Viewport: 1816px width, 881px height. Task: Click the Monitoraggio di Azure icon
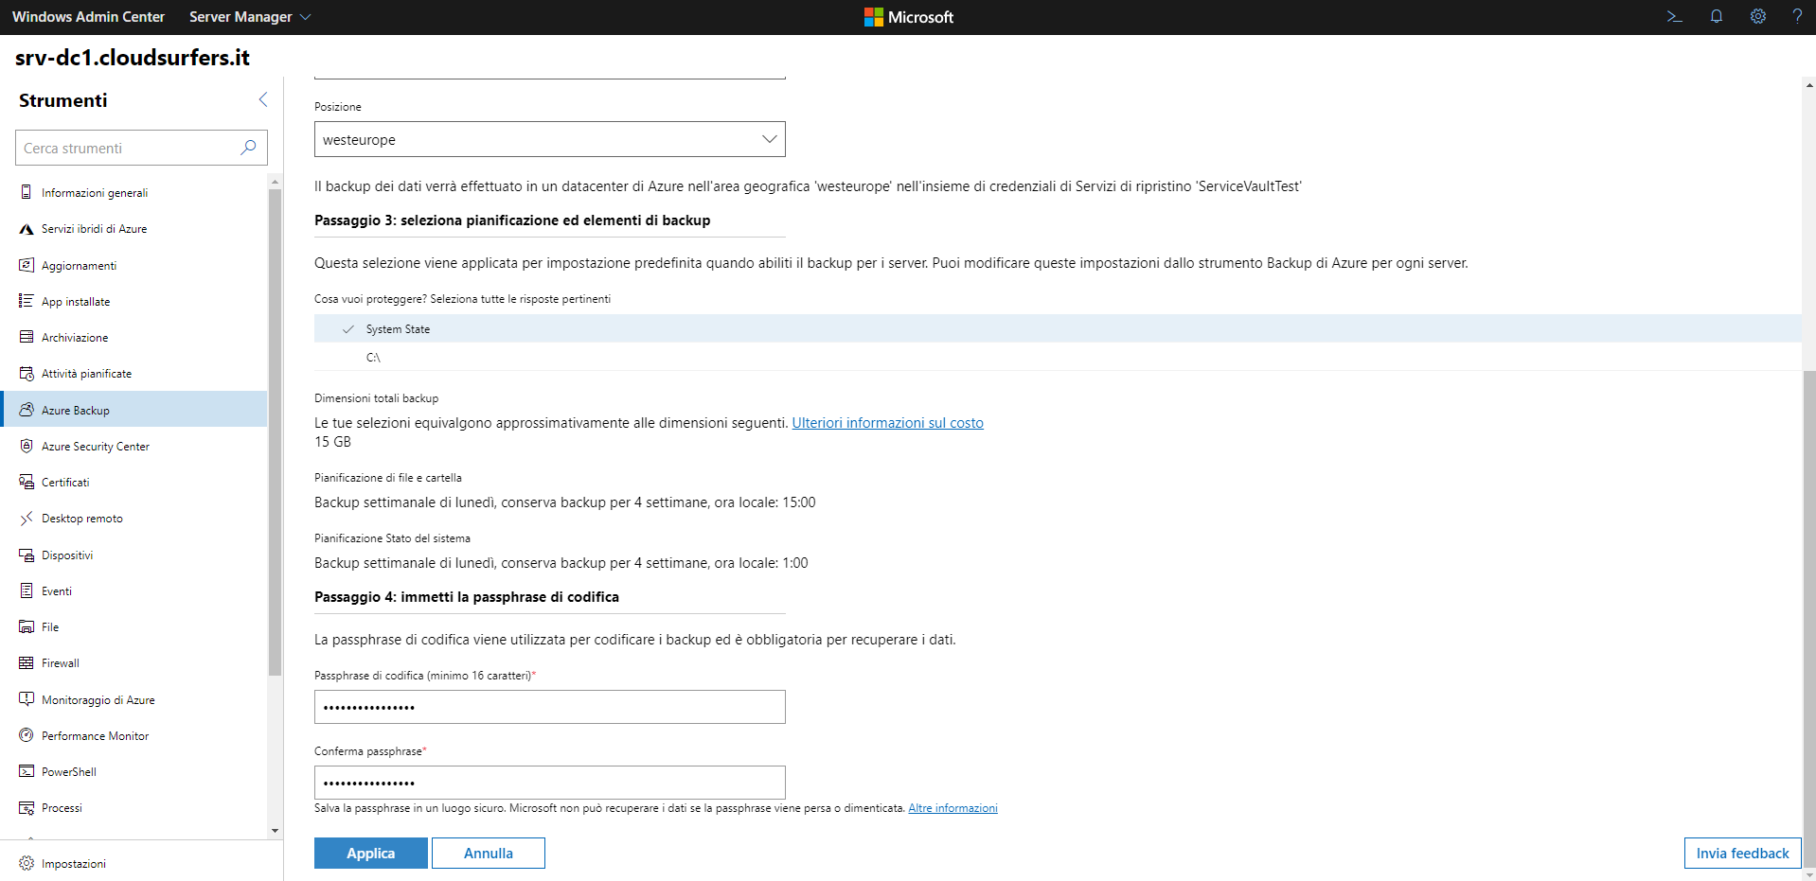pos(27,699)
